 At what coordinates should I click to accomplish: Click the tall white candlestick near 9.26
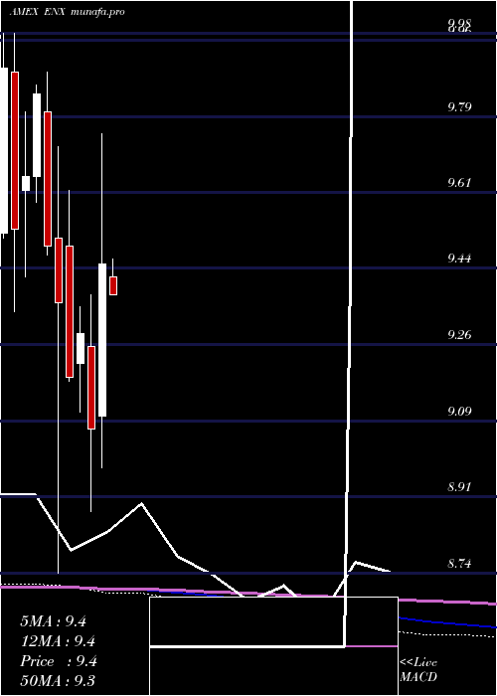point(102,340)
